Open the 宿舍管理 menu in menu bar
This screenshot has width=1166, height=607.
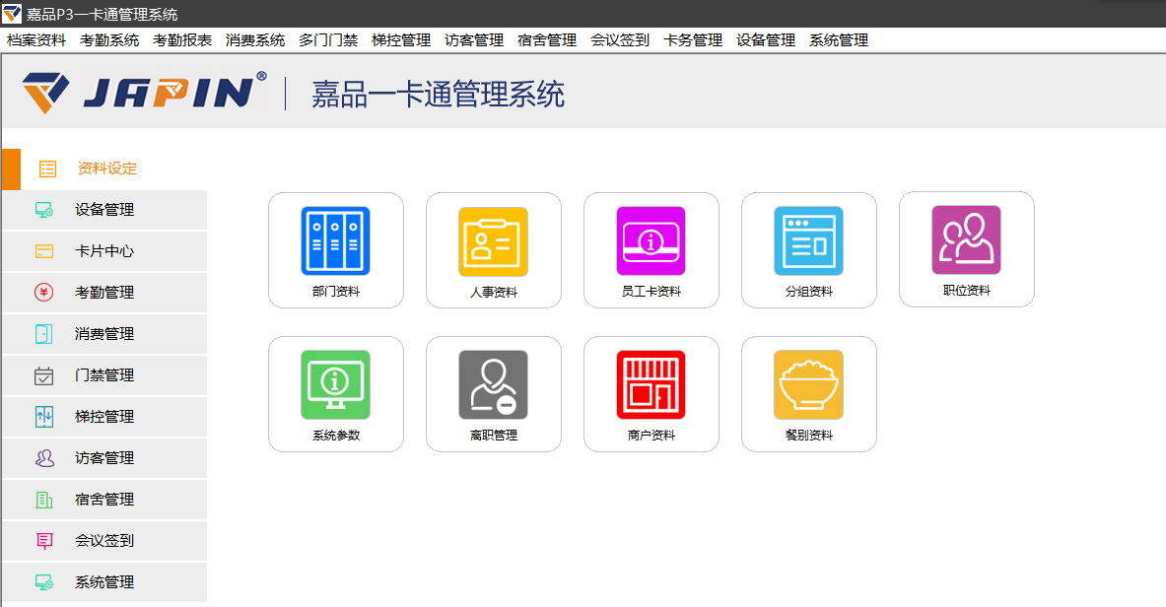coord(547,40)
